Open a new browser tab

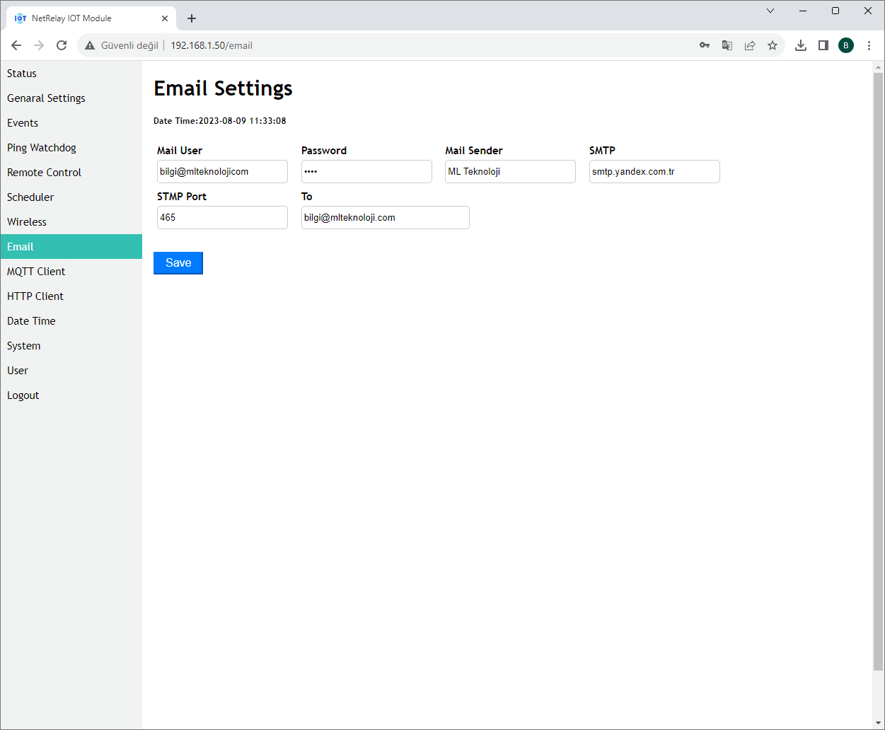pos(191,18)
